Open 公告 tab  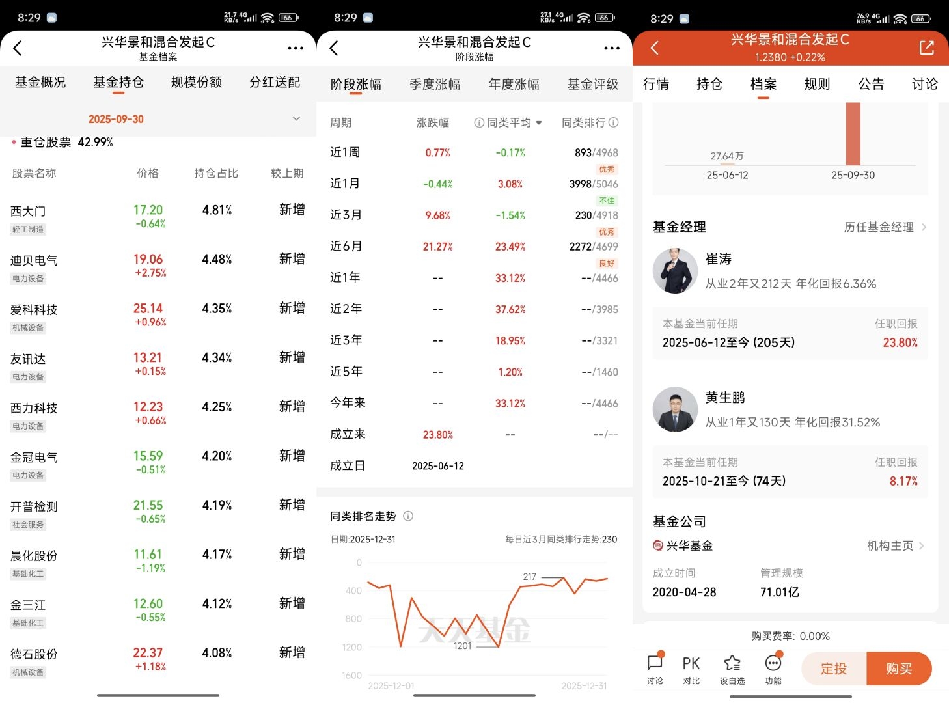point(871,84)
